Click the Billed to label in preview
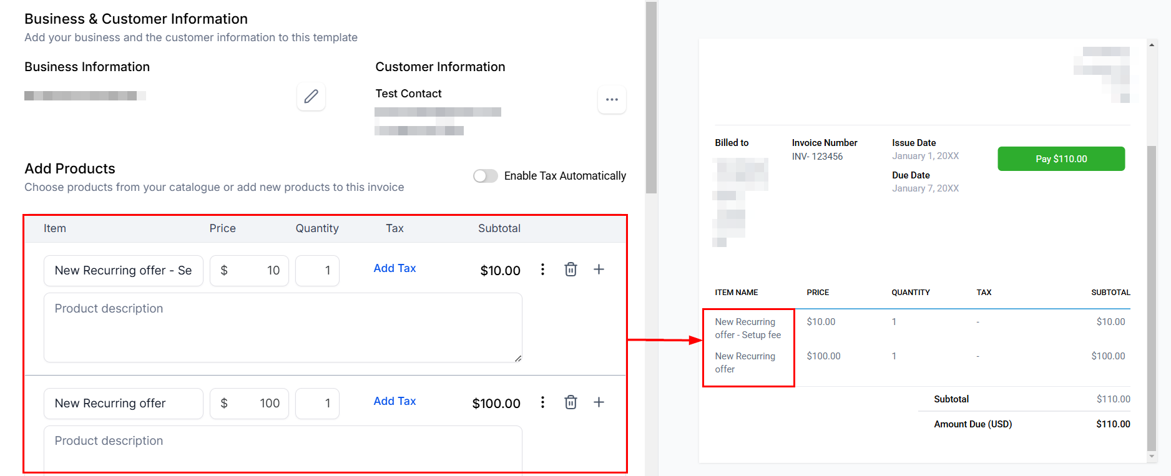This screenshot has width=1171, height=476. 732,143
